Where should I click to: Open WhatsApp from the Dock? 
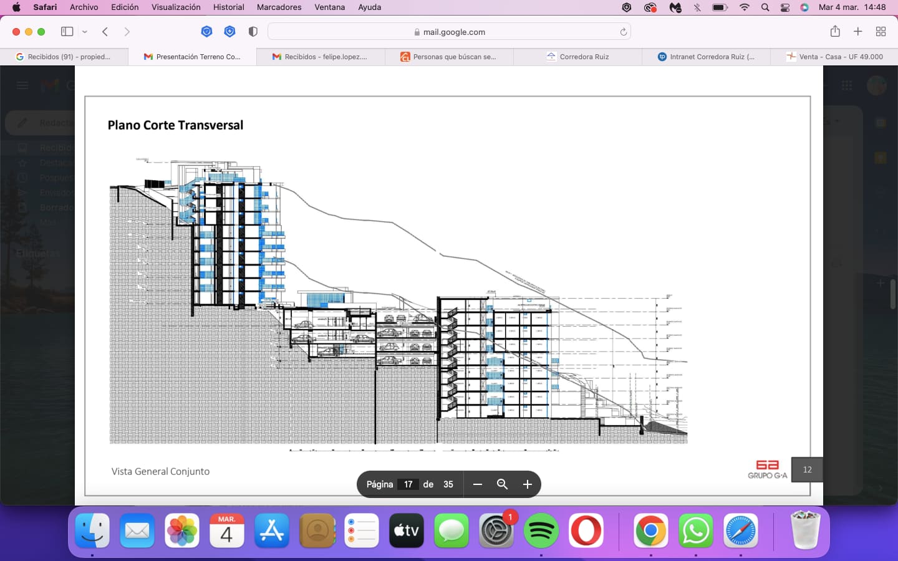[695, 530]
